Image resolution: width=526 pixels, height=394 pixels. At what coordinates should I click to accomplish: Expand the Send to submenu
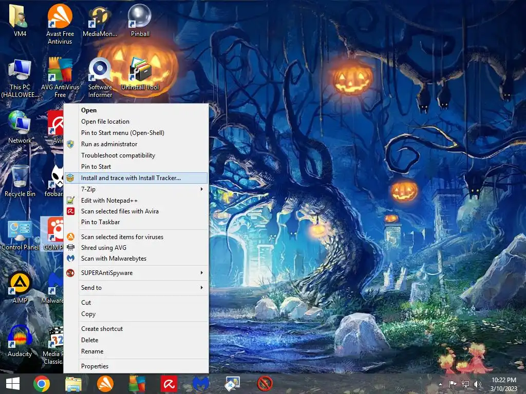pyautogui.click(x=136, y=288)
